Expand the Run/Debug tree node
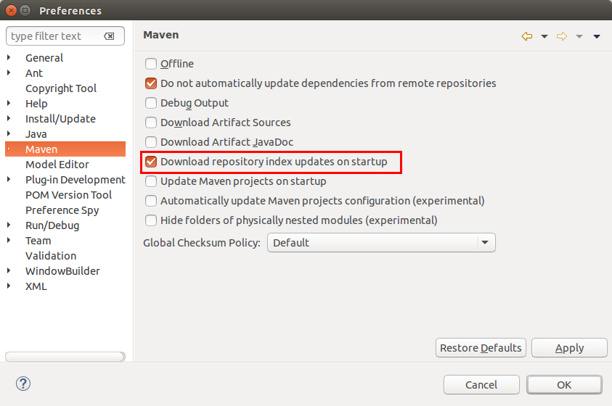 9,225
